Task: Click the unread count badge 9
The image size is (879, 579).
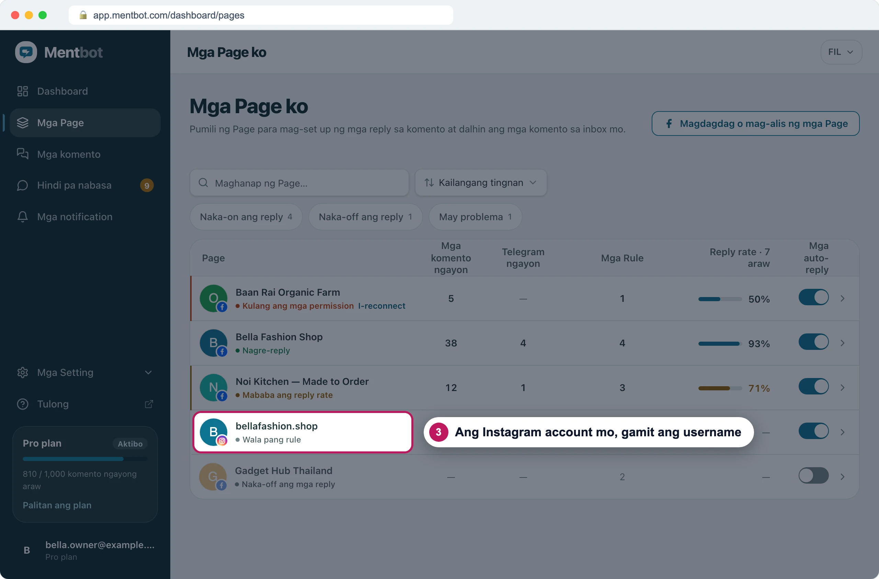Action: pyautogui.click(x=147, y=185)
